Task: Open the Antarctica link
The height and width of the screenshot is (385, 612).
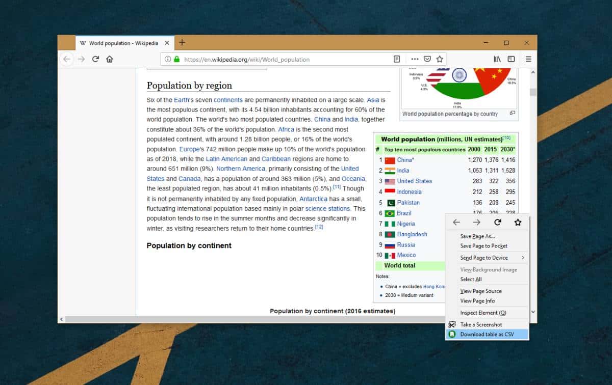Action: pos(313,199)
